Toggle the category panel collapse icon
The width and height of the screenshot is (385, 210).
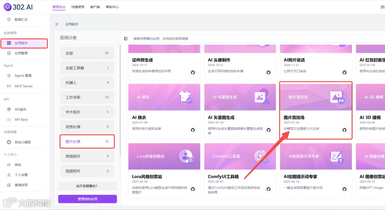tap(126, 39)
